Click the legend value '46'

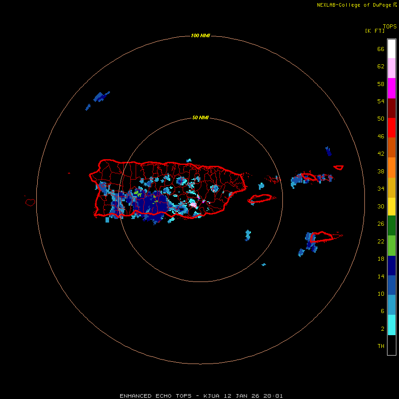(x=381, y=137)
